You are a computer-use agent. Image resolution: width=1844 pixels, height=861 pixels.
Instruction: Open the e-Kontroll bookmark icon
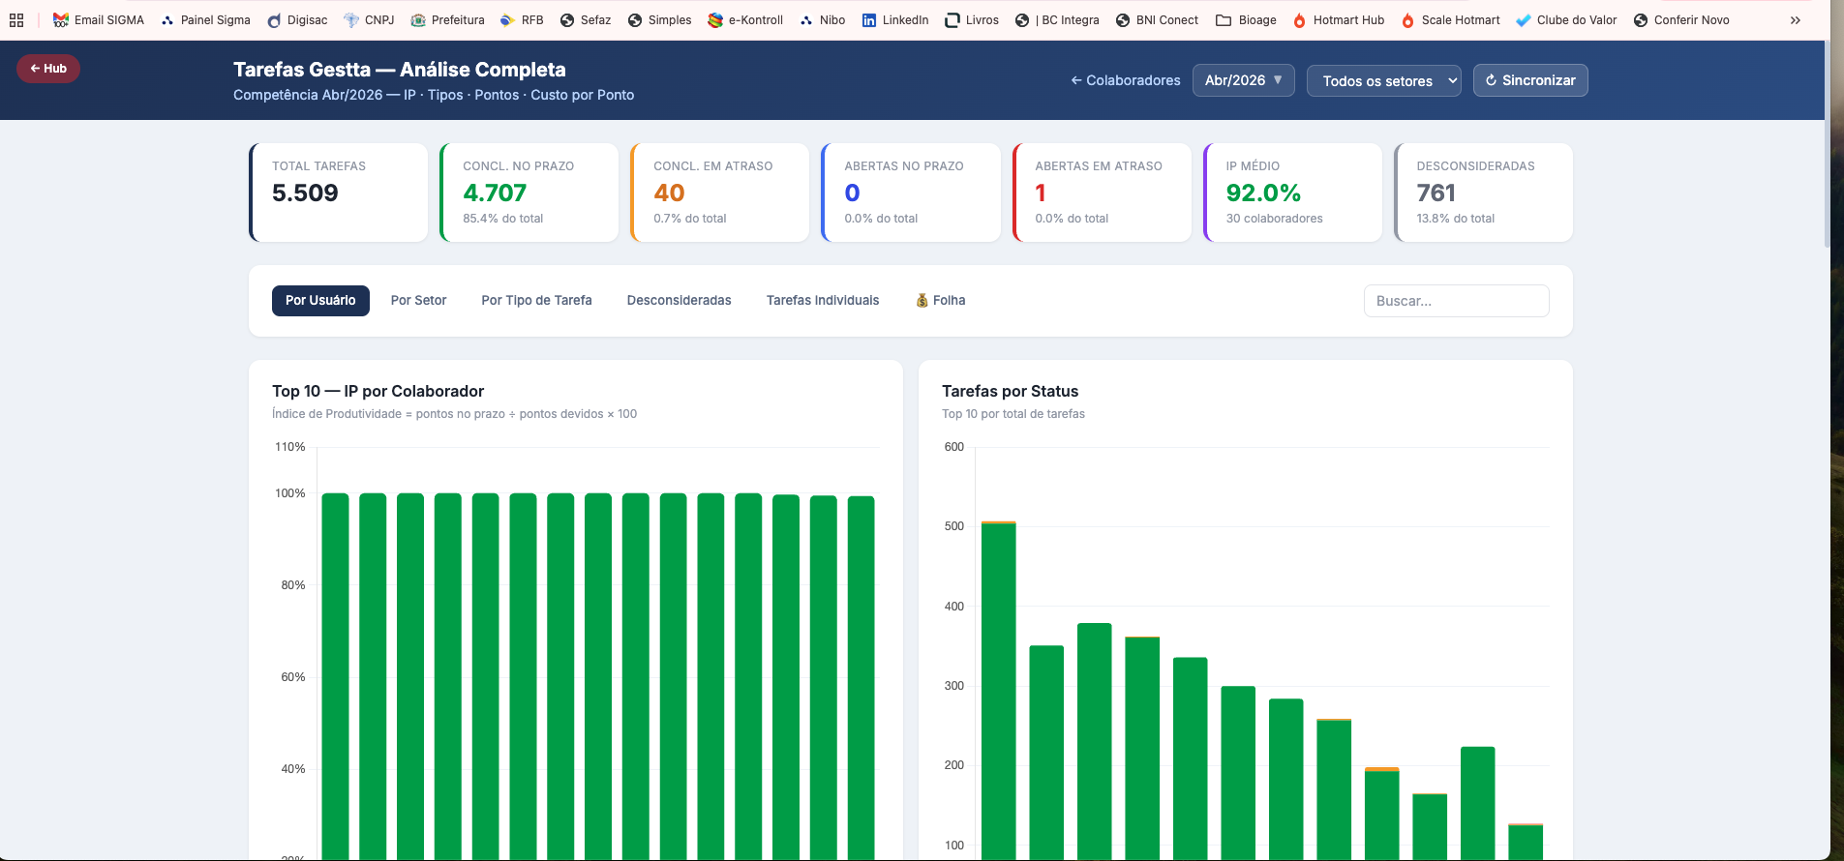click(x=715, y=20)
